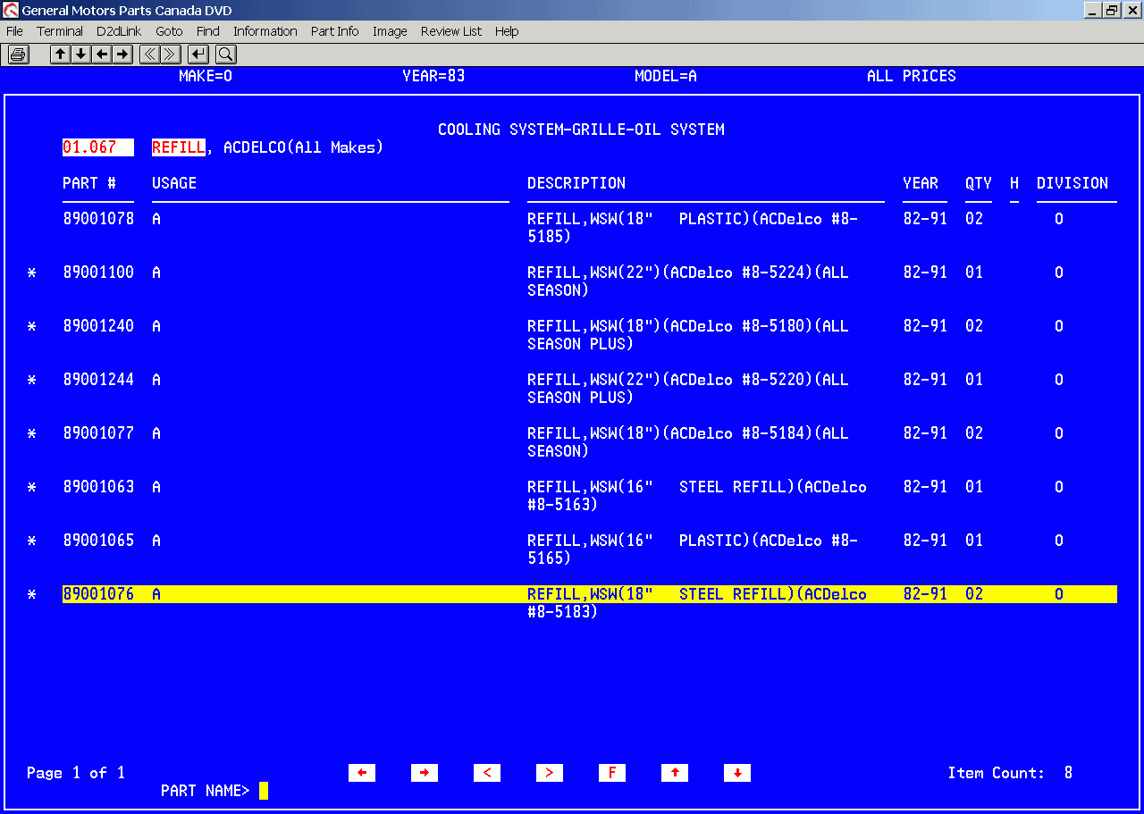1144x814 pixels.
Task: Click the QTY column header
Action: point(979,183)
